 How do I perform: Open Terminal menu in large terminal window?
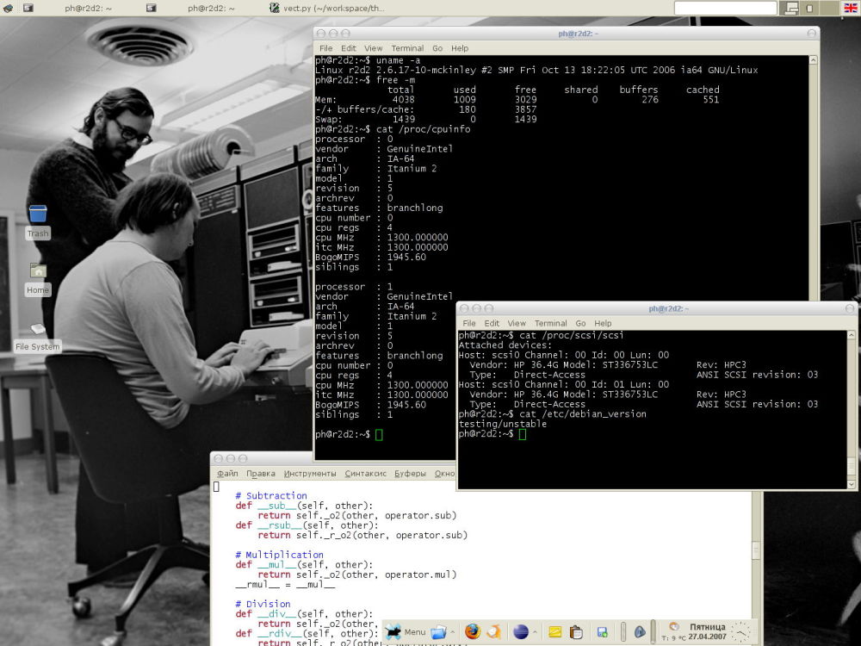407,48
